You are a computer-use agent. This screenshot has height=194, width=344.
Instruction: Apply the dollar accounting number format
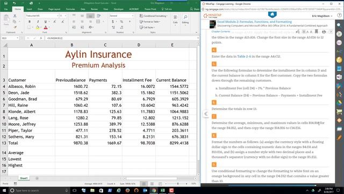[x=113, y=22]
